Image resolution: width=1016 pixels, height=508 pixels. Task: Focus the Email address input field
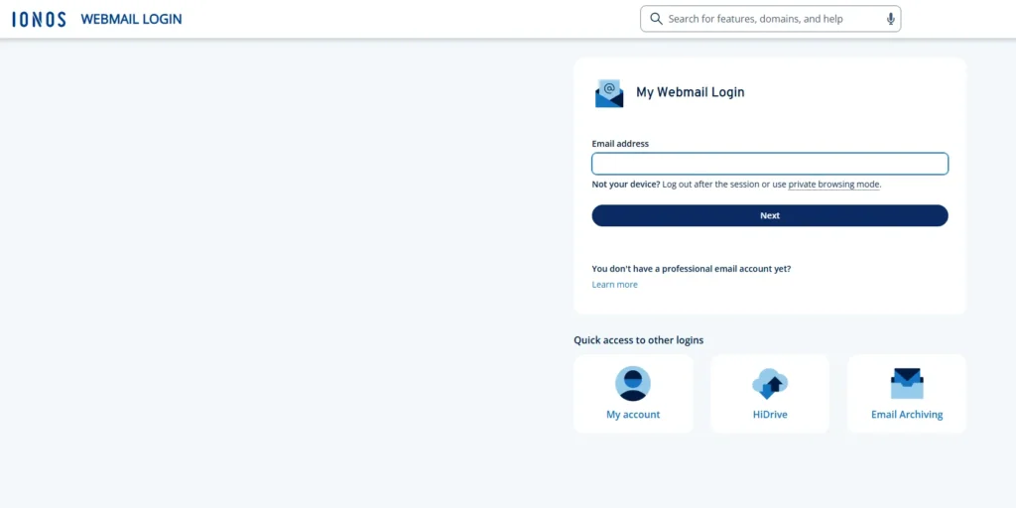click(770, 164)
